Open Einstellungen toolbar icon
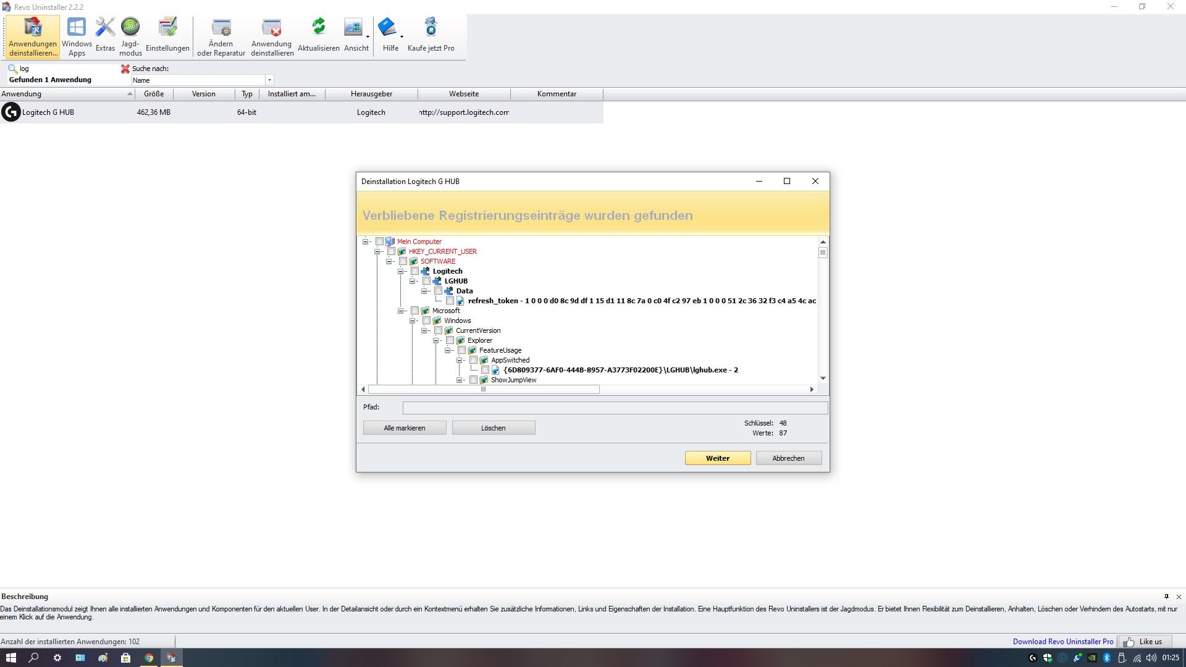1186x667 pixels. (x=167, y=36)
